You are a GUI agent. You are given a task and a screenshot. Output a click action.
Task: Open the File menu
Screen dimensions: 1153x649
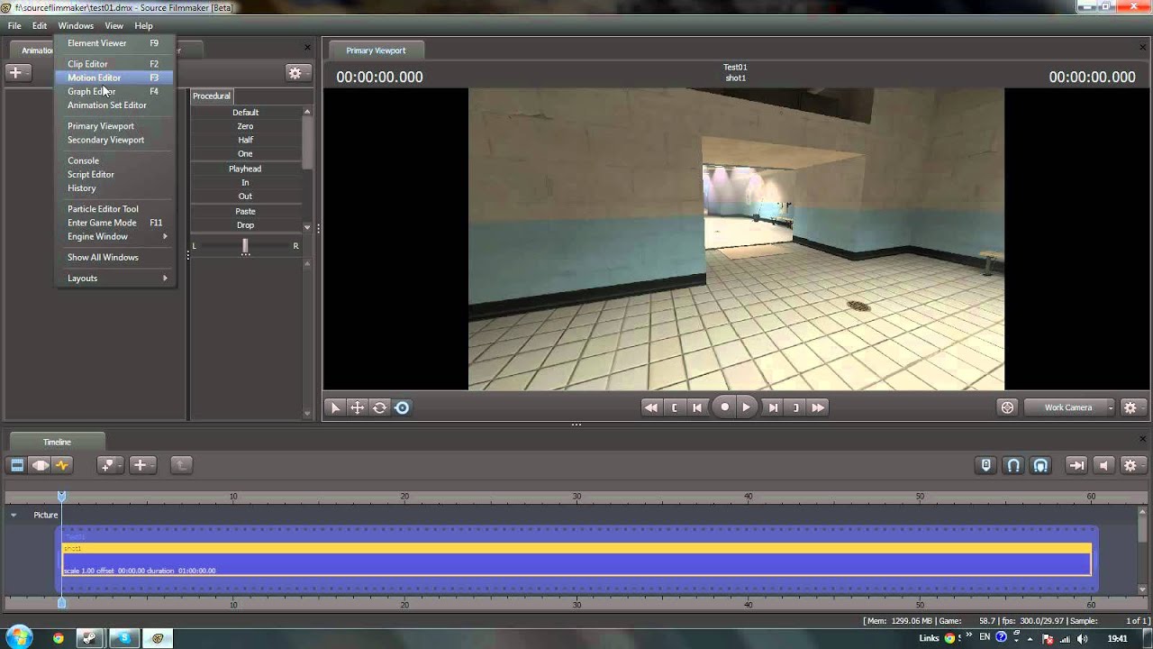14,26
